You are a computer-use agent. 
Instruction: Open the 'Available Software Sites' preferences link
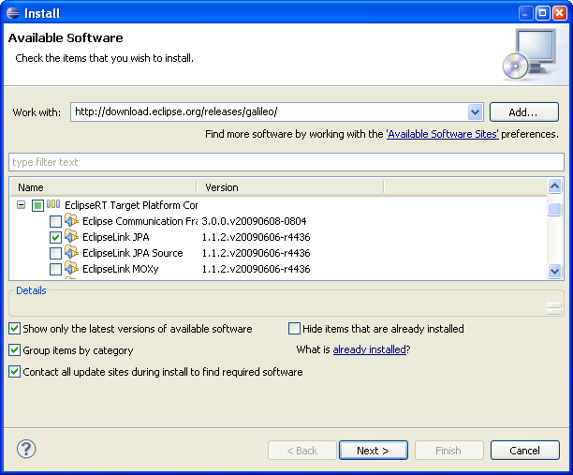click(x=443, y=134)
